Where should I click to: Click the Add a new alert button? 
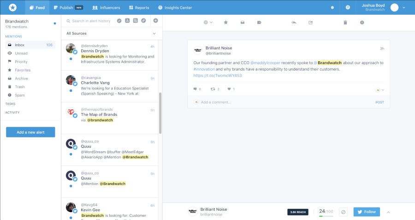coord(30,132)
